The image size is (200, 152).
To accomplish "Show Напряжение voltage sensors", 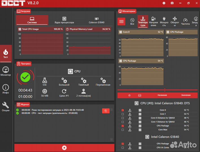I will coord(153,21).
